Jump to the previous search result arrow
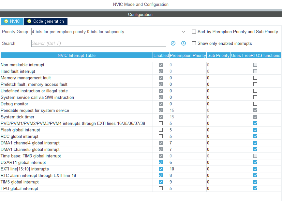 (173, 43)
